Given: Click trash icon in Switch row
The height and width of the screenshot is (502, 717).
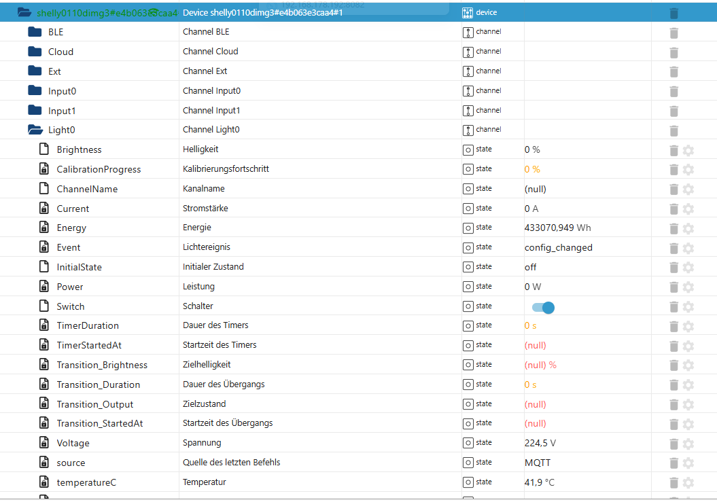Looking at the screenshot, I should [674, 307].
